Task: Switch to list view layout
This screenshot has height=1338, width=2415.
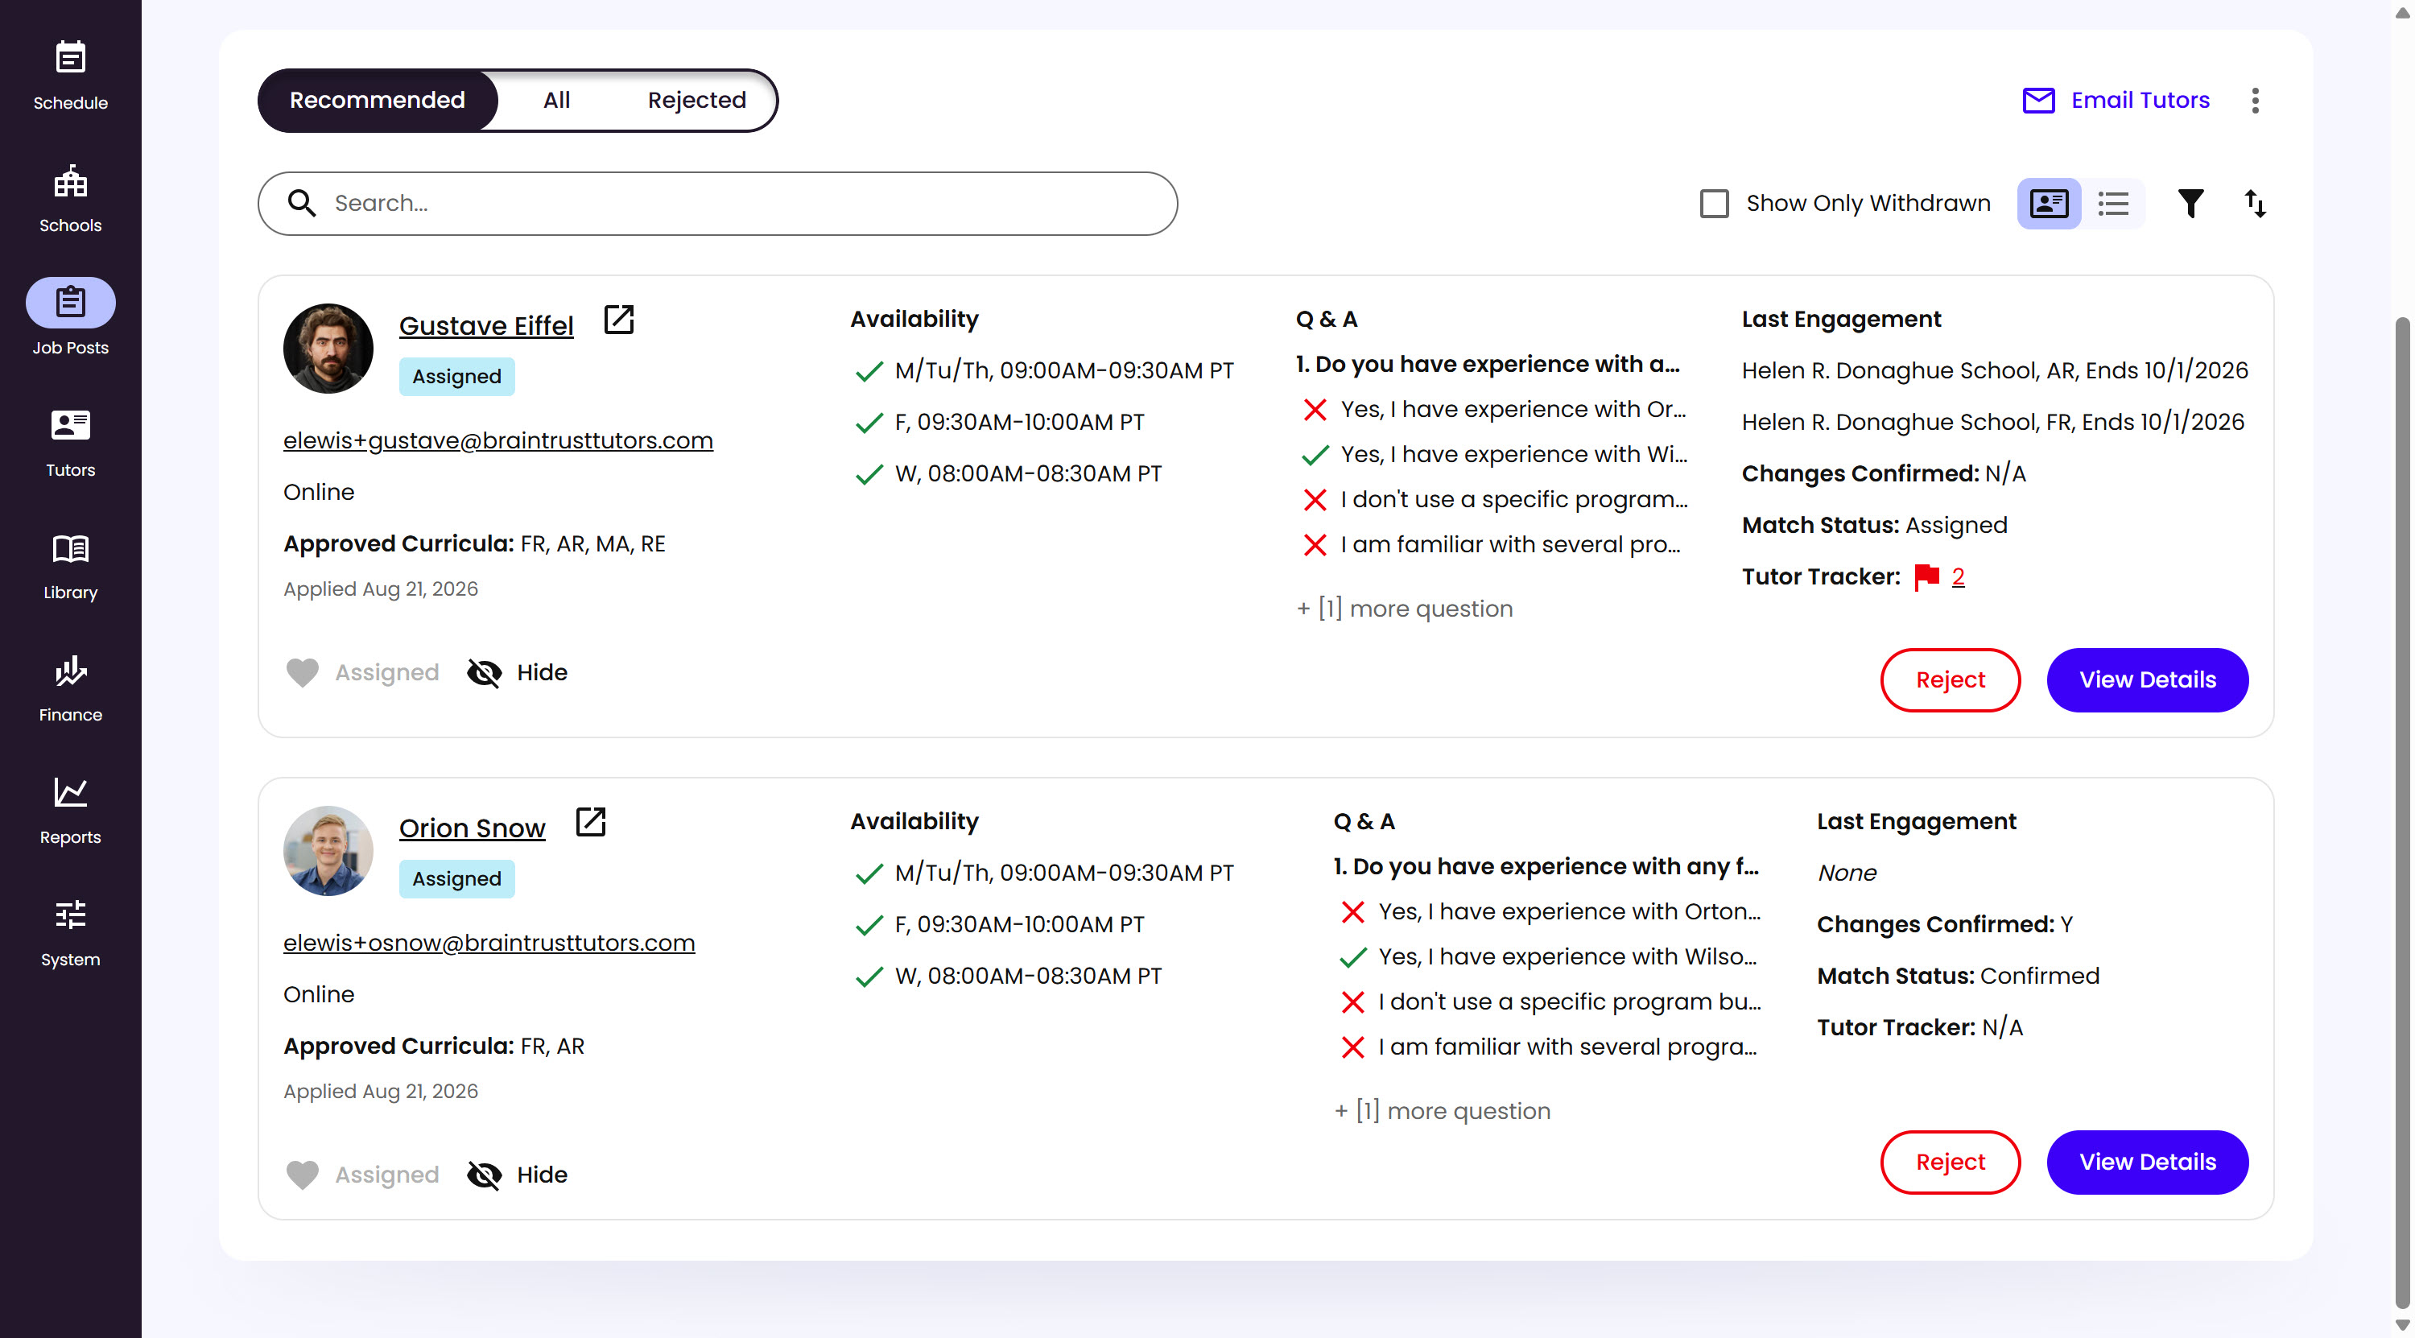Action: click(2113, 204)
